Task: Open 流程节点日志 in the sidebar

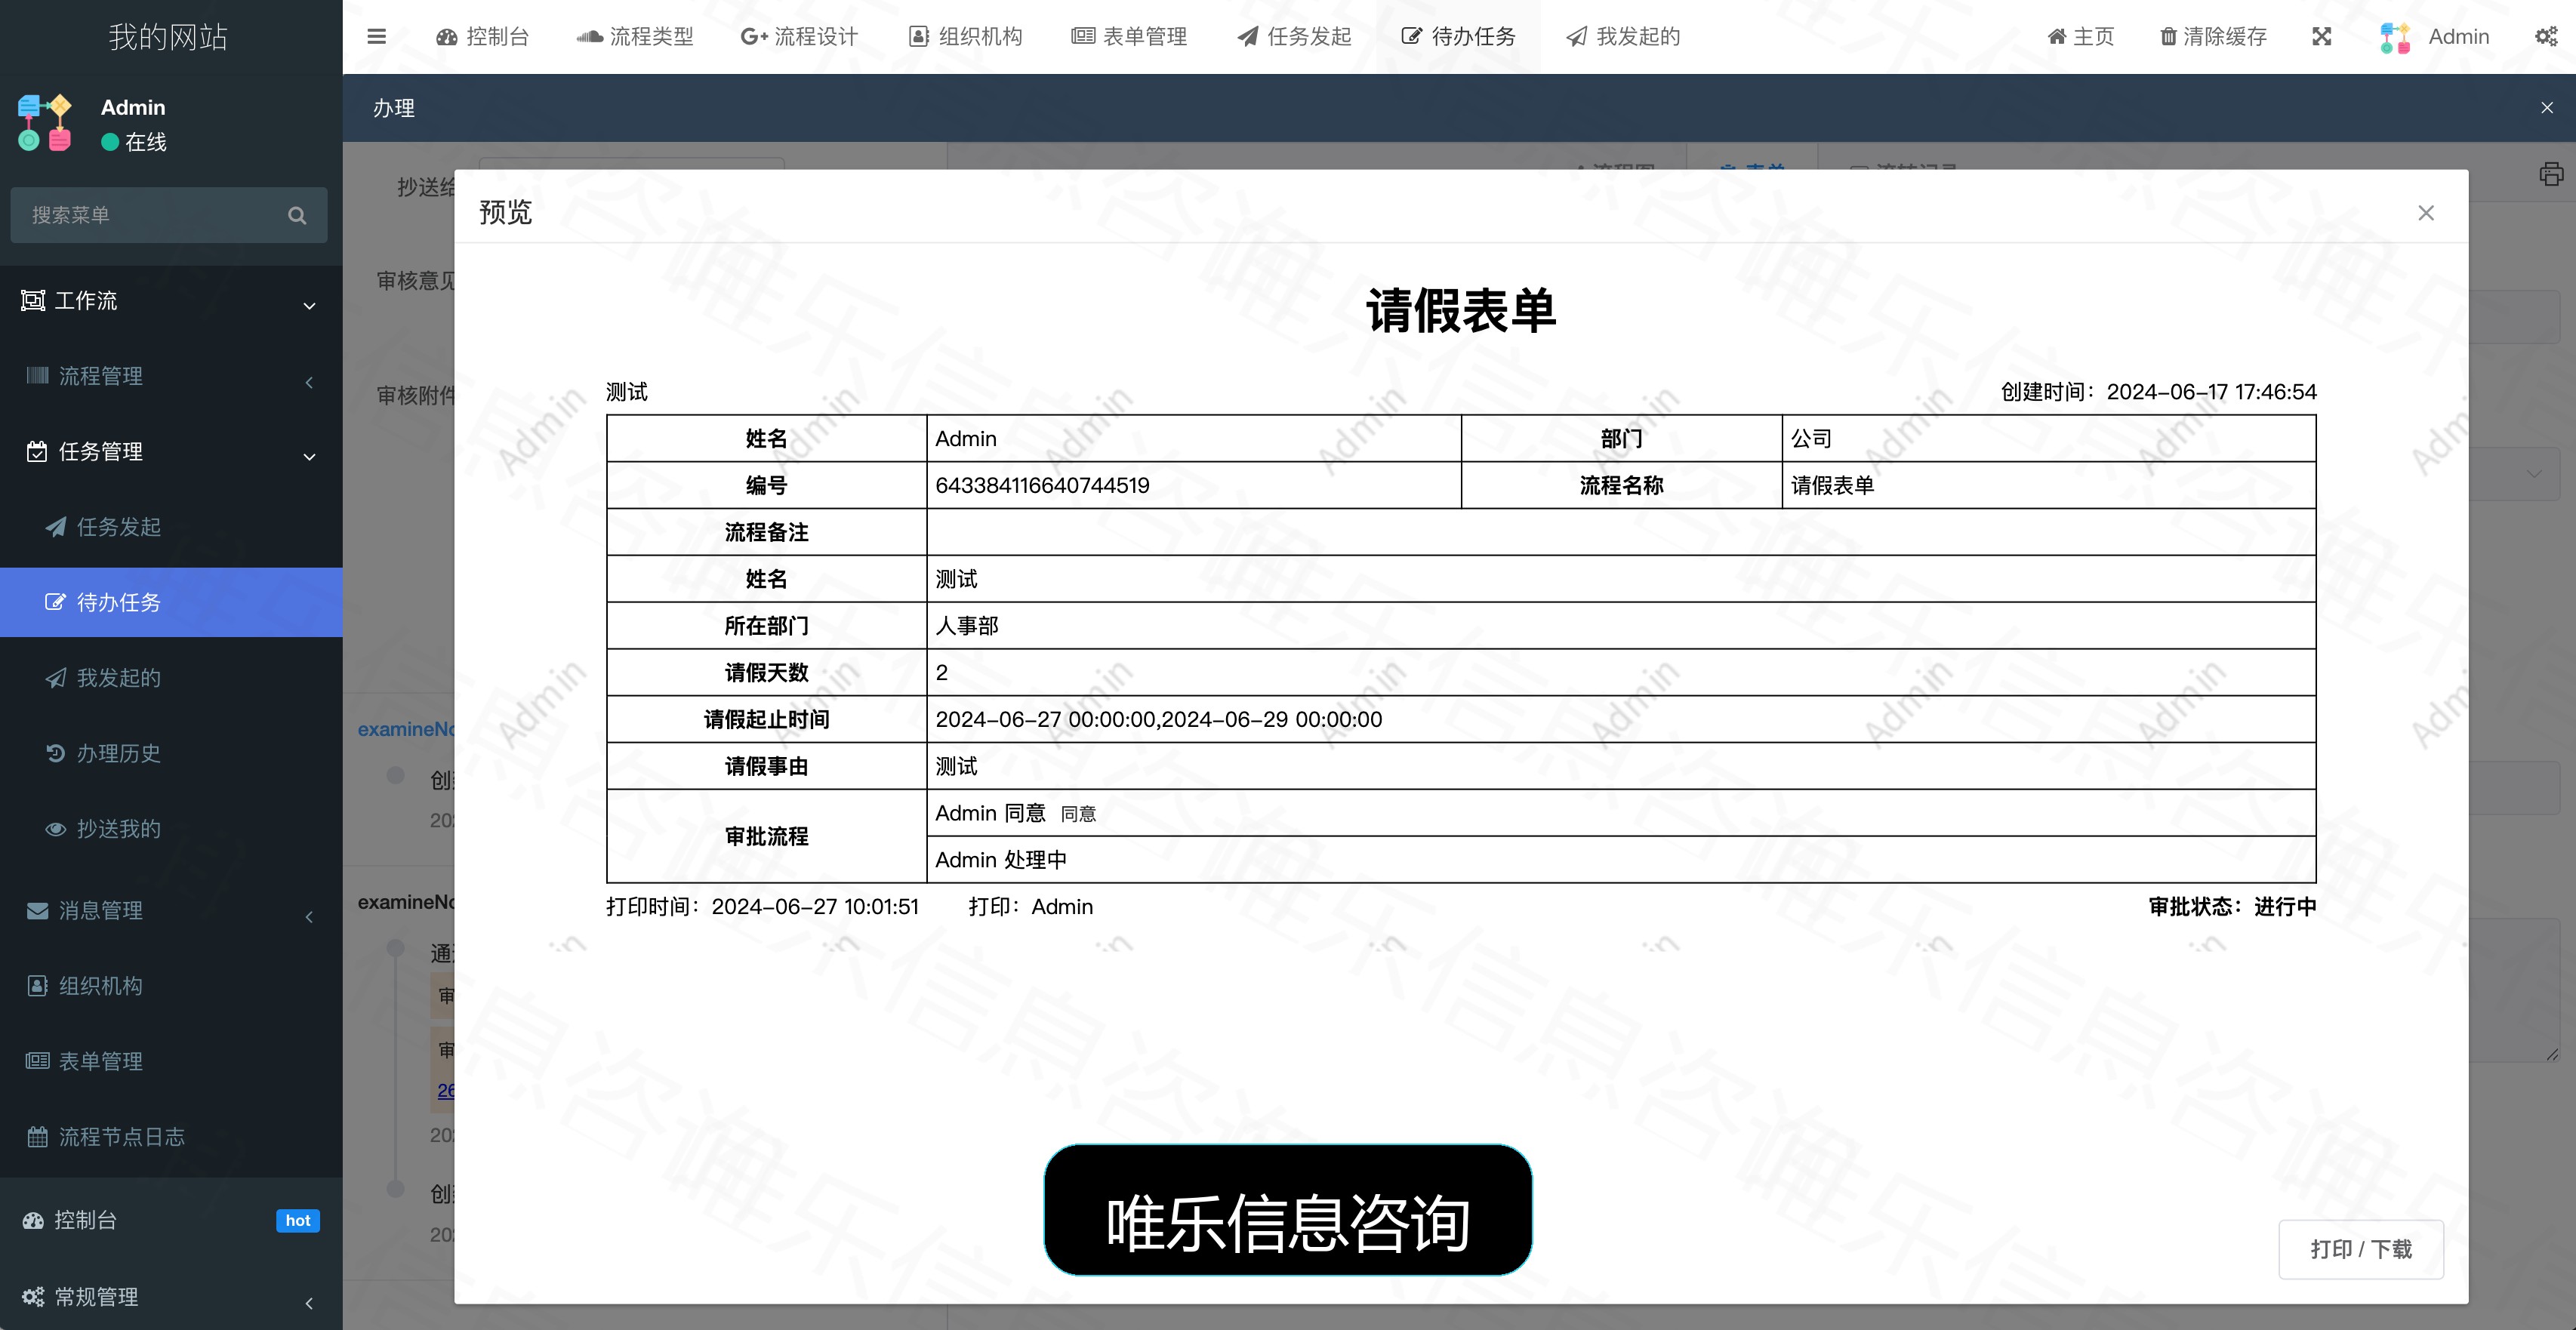Action: point(171,1137)
